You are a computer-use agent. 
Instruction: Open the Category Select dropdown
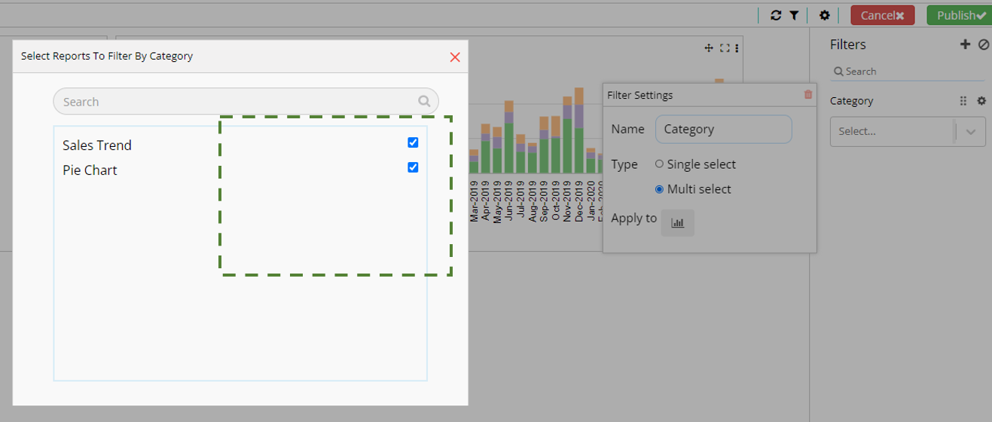(x=908, y=131)
